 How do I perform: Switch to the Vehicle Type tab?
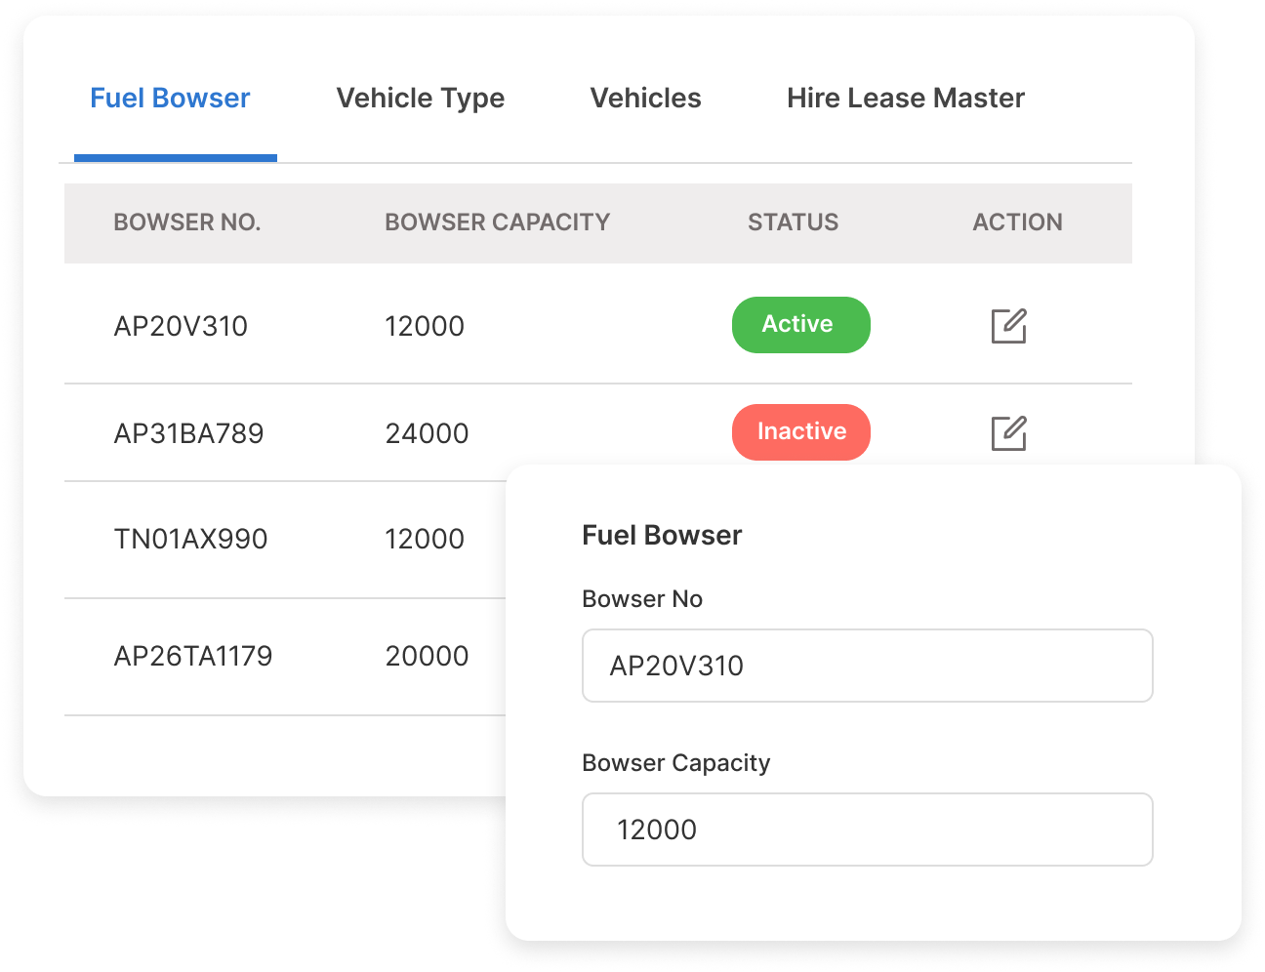(x=420, y=99)
